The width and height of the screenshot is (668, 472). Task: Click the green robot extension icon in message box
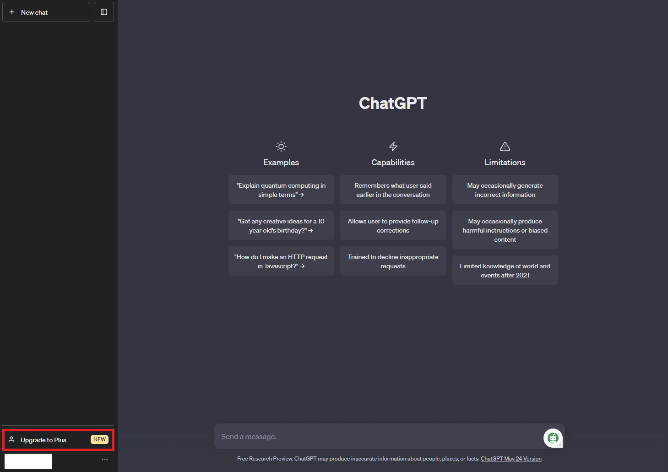(553, 438)
